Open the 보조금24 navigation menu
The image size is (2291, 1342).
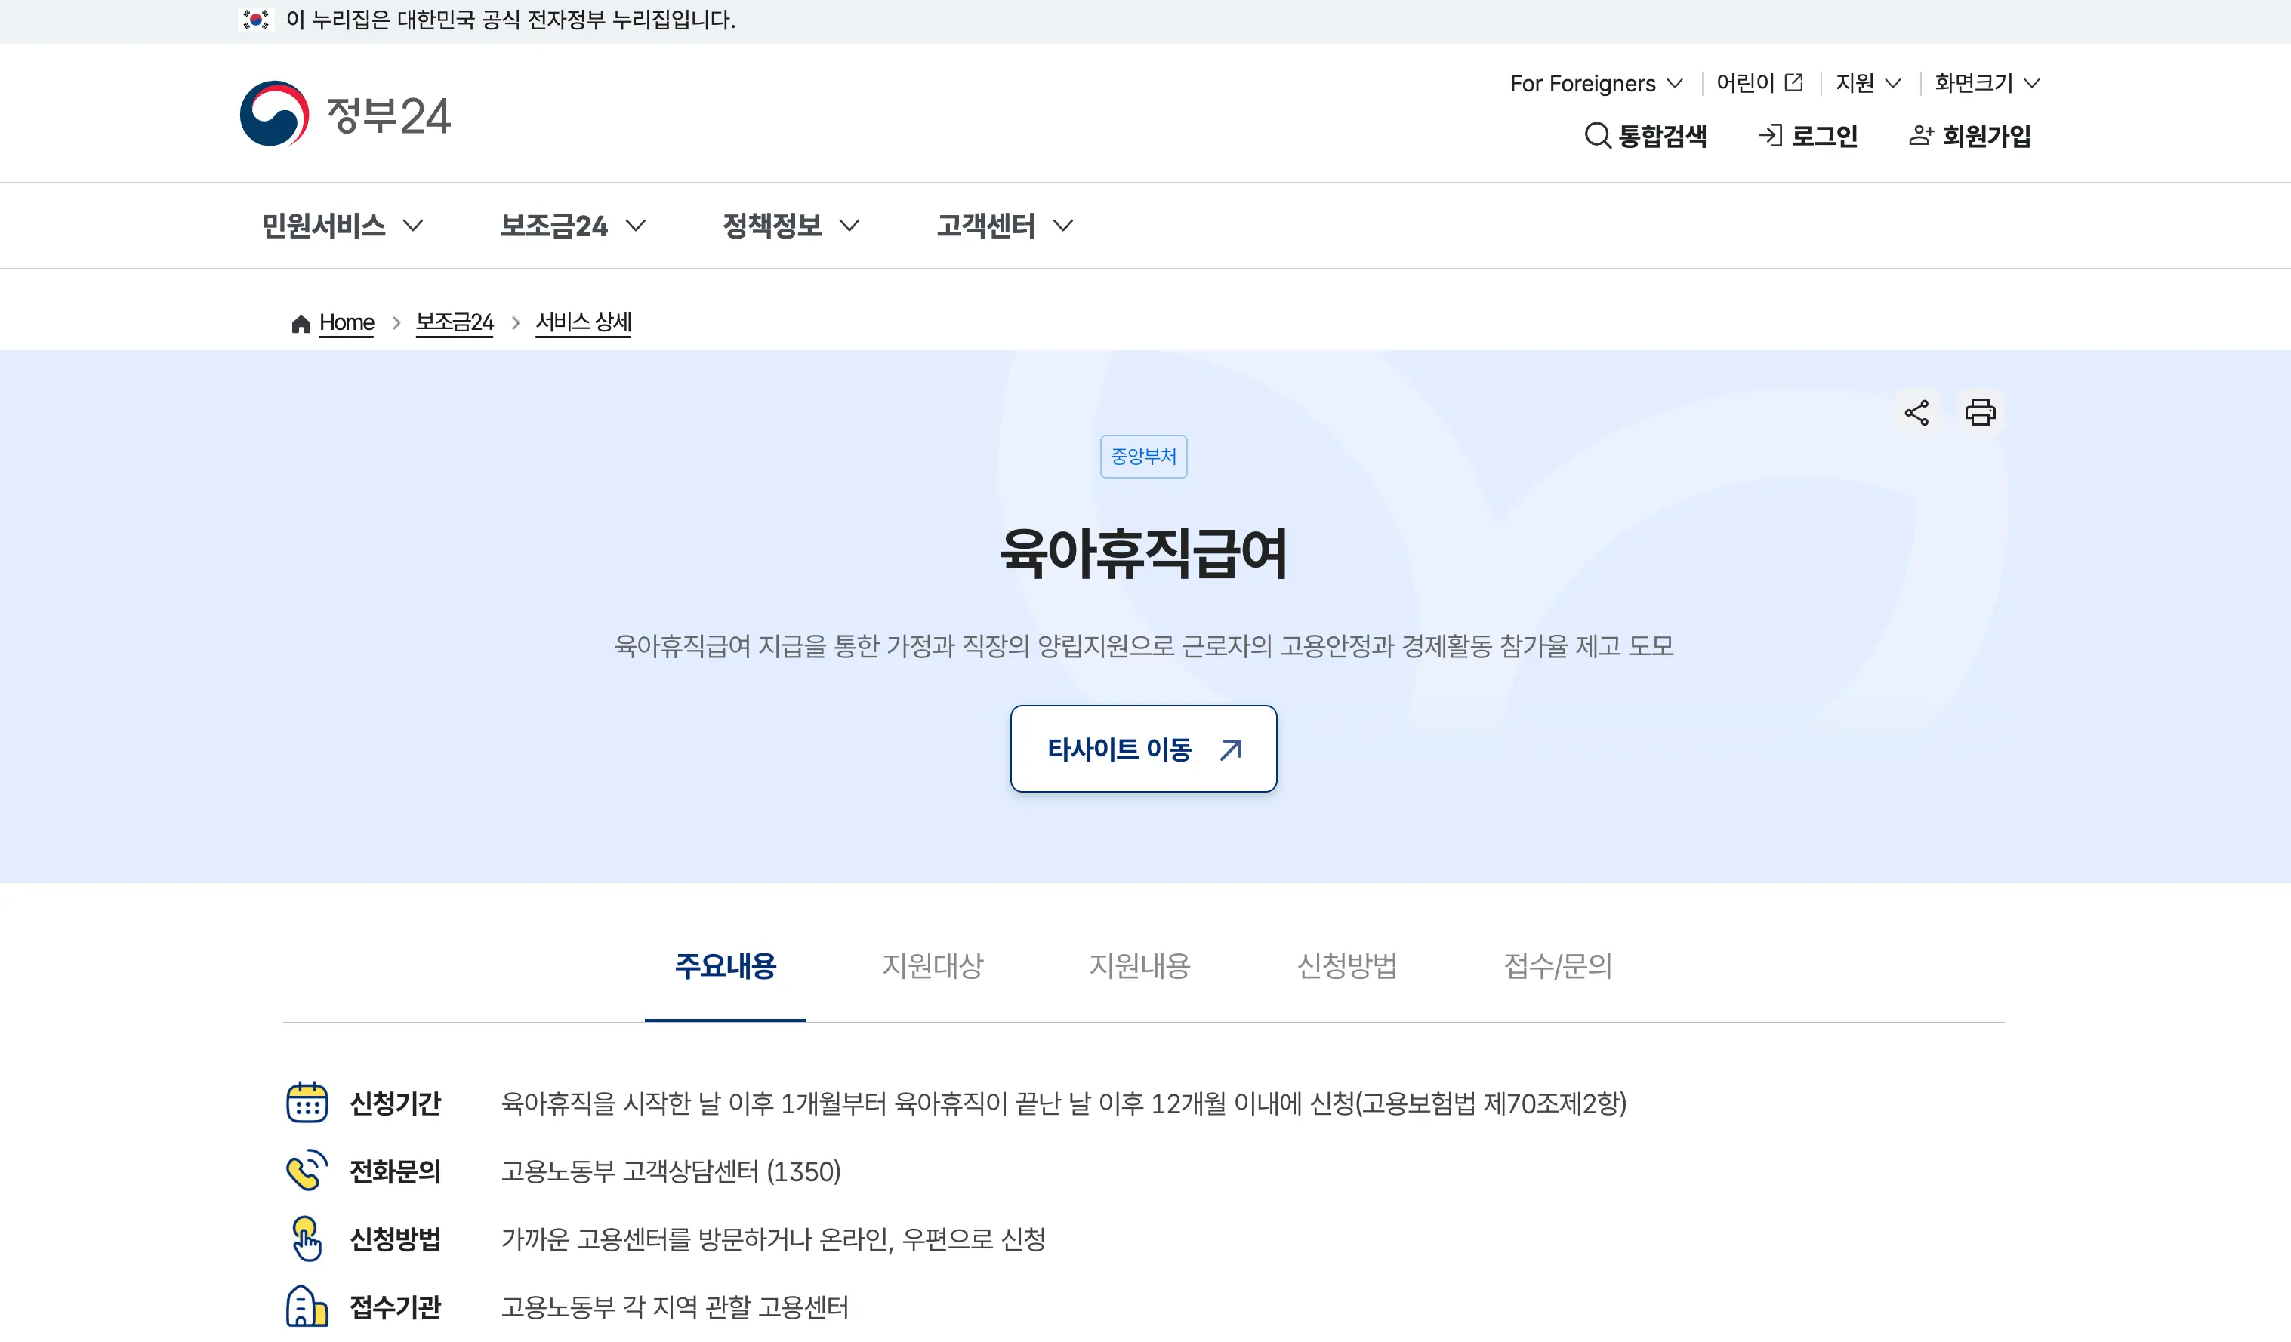pyautogui.click(x=572, y=226)
